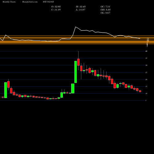The width and height of the screenshot is (154, 154).
Task: Click the price axis label 40
Action: click(146, 51)
